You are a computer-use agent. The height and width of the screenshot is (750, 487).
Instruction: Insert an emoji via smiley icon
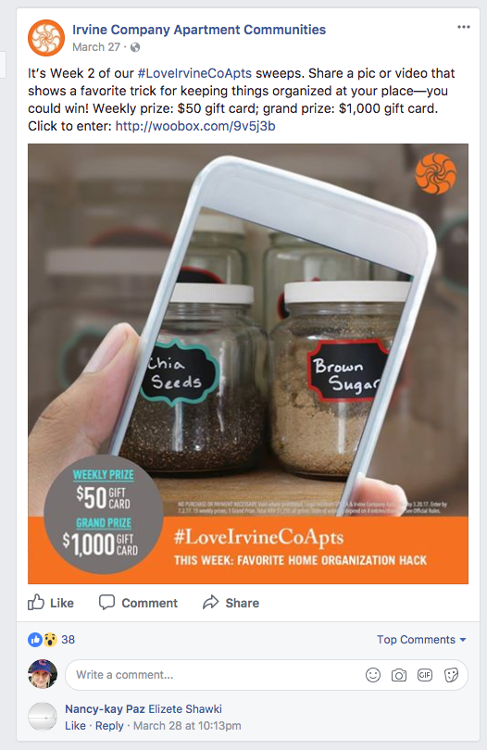pyautogui.click(x=373, y=675)
